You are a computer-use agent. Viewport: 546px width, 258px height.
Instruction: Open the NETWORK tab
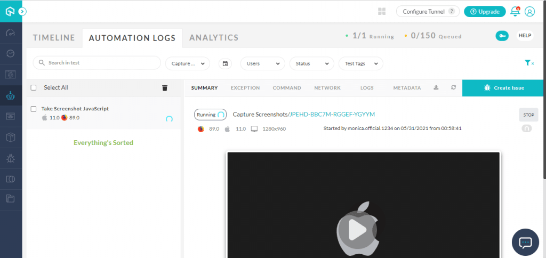[327, 88]
